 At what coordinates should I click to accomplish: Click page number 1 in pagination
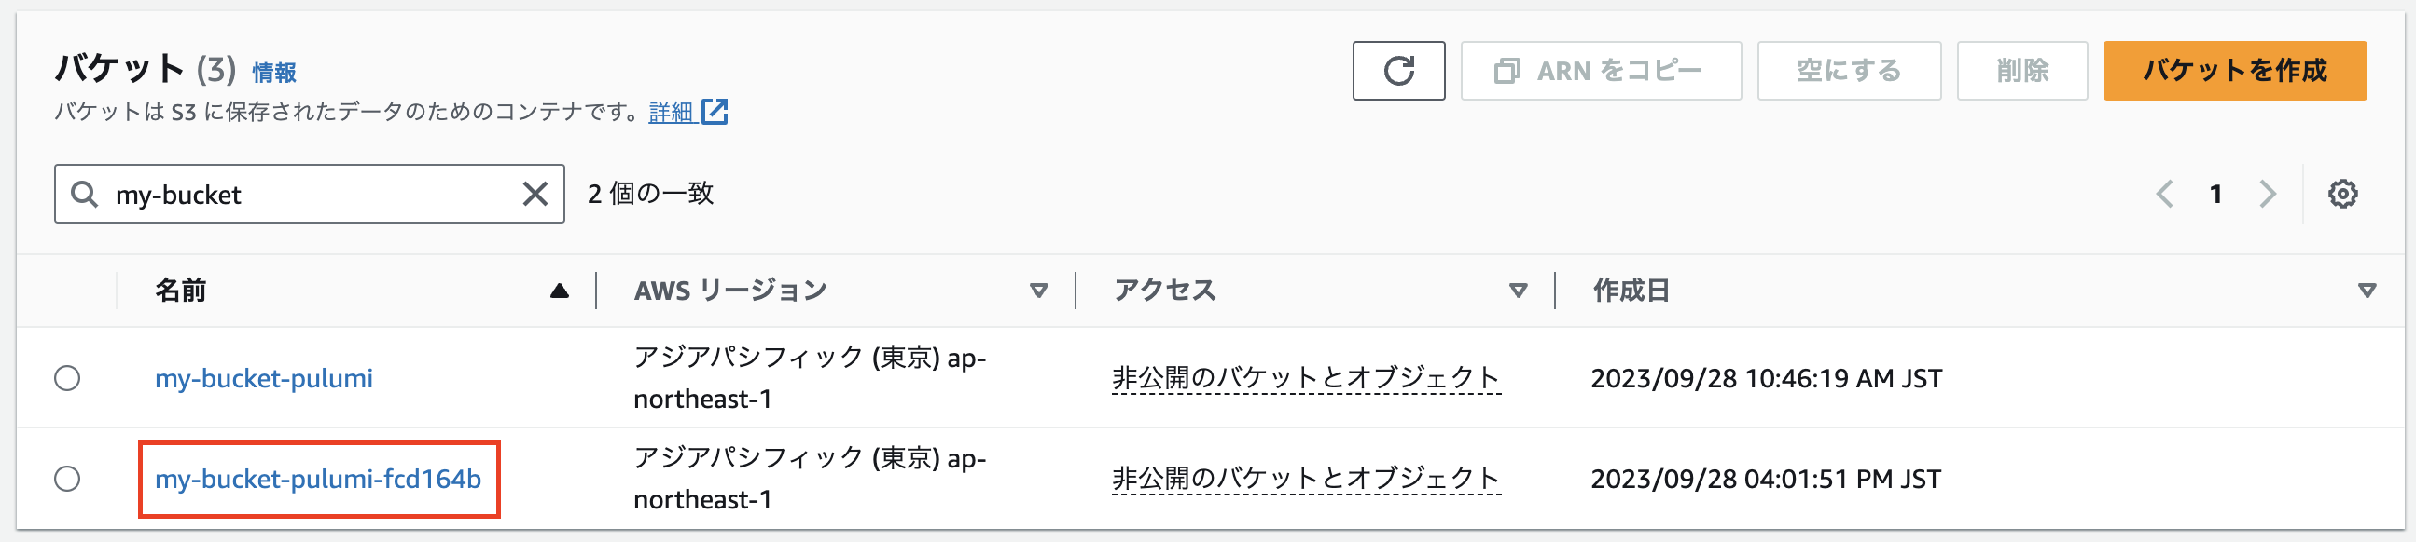2215,194
